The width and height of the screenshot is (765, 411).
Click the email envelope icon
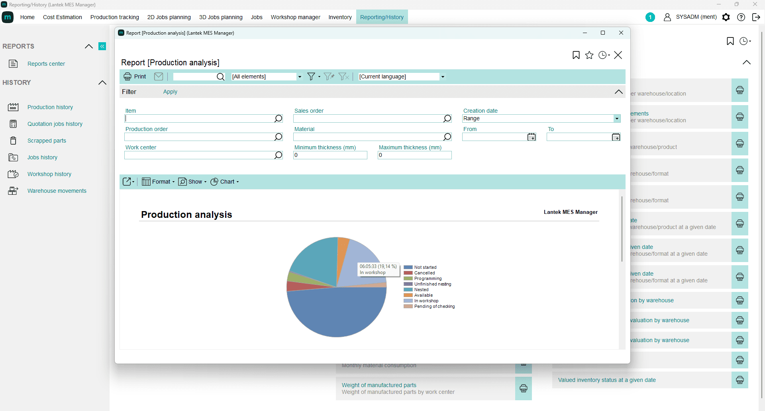click(x=159, y=76)
